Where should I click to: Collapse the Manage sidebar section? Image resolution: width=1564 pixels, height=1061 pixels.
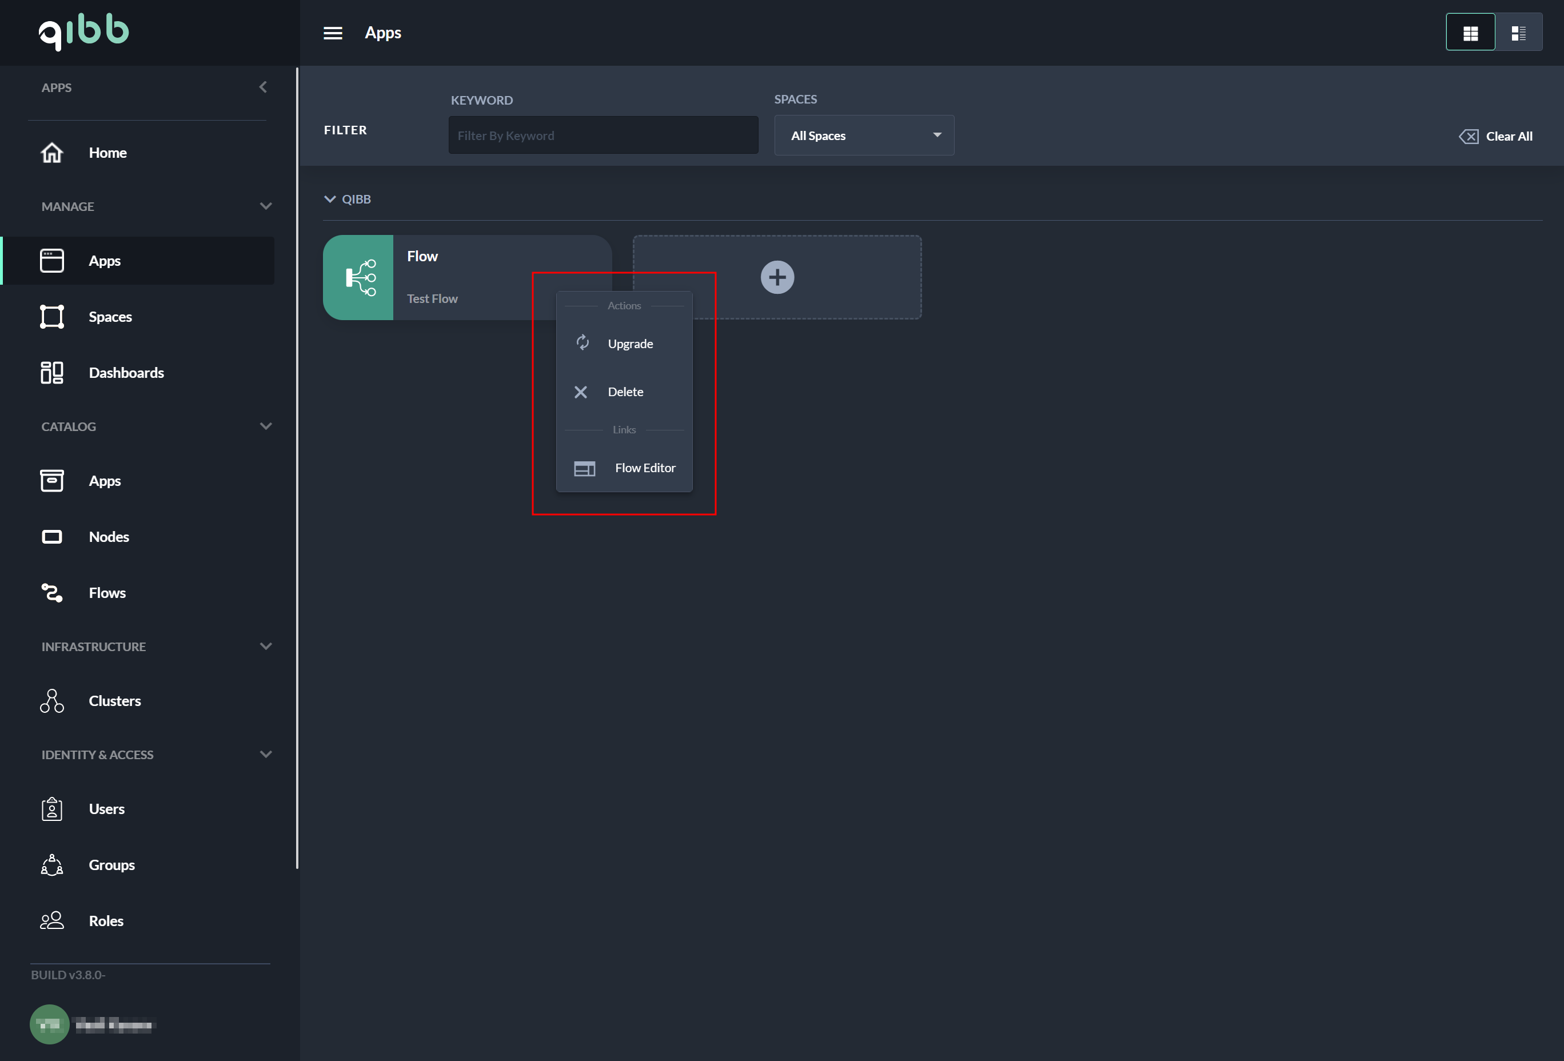266,206
